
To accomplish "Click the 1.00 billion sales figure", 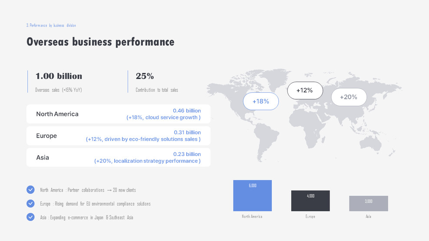I will 59,76.
